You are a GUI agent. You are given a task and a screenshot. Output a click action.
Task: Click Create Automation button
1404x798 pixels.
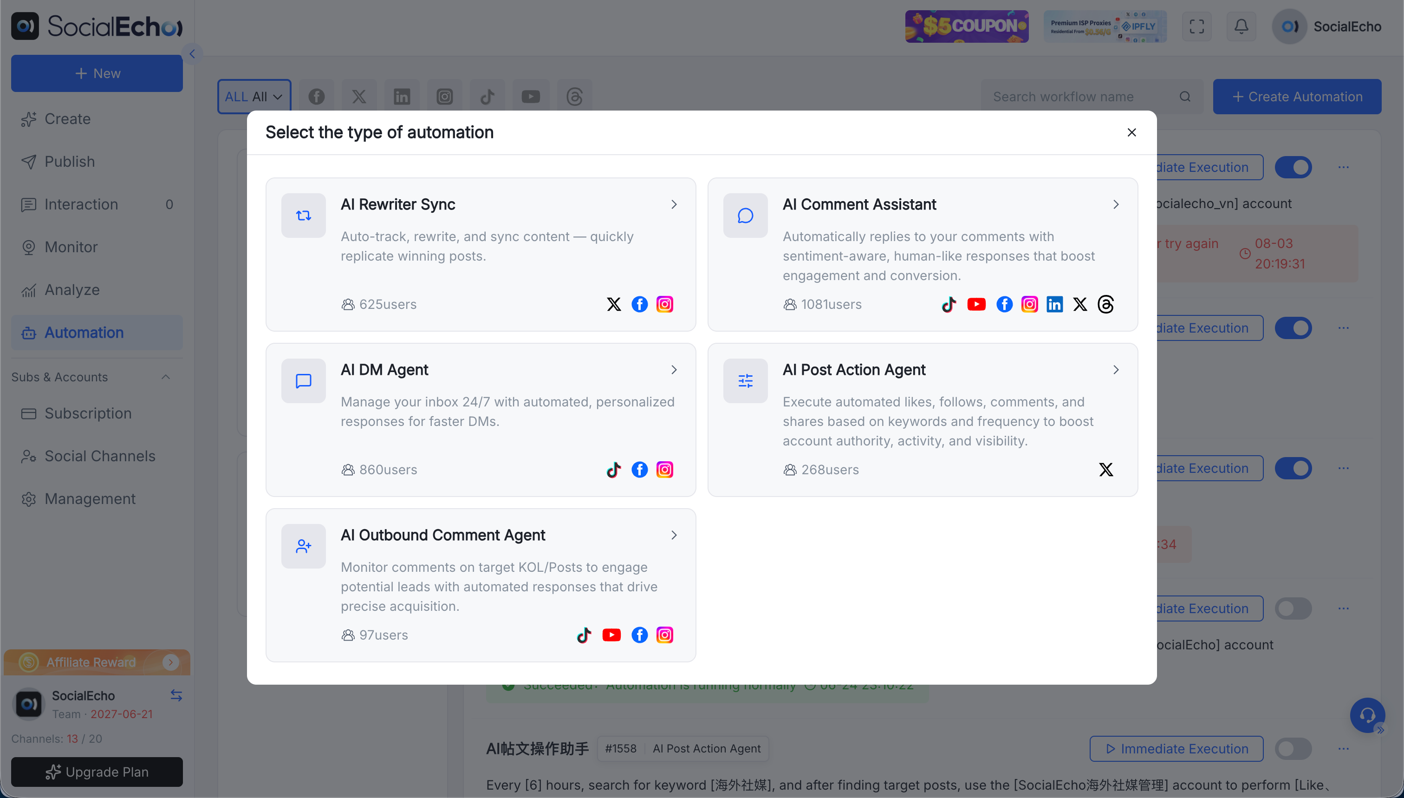[1297, 97]
